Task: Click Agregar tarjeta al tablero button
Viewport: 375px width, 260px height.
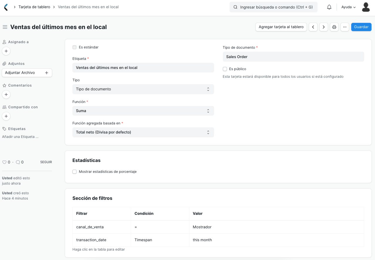Action: coord(281,27)
